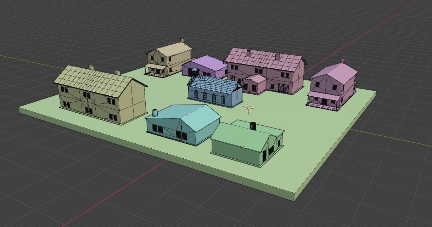Select the green house in the foreground
The height and width of the screenshot is (227, 432).
(x=247, y=143)
